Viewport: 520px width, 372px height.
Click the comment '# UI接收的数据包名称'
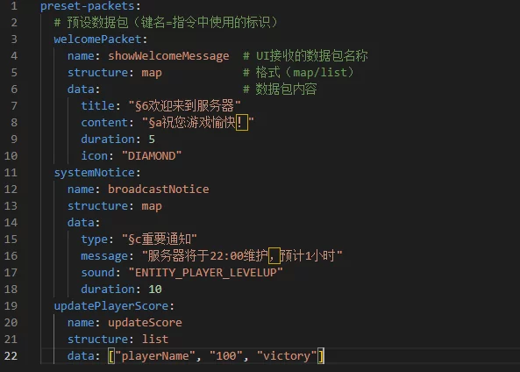305,56
